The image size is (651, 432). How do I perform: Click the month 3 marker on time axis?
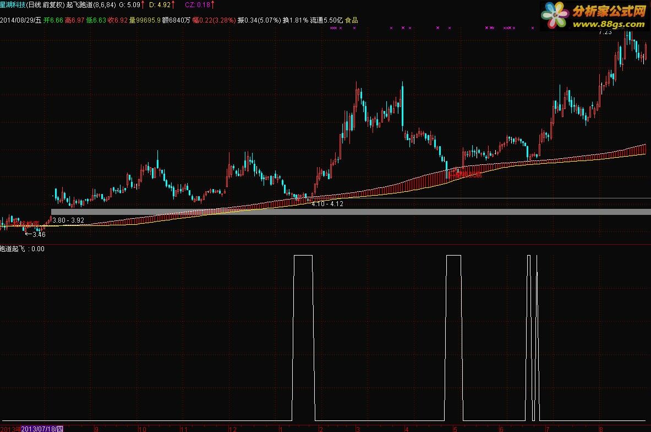point(358,429)
